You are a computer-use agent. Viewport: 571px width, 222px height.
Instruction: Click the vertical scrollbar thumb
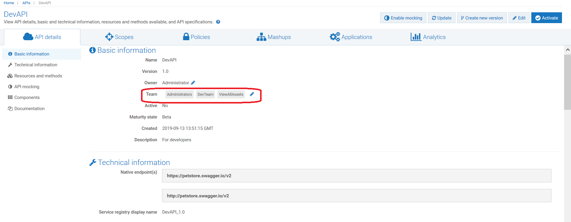click(x=567, y=82)
